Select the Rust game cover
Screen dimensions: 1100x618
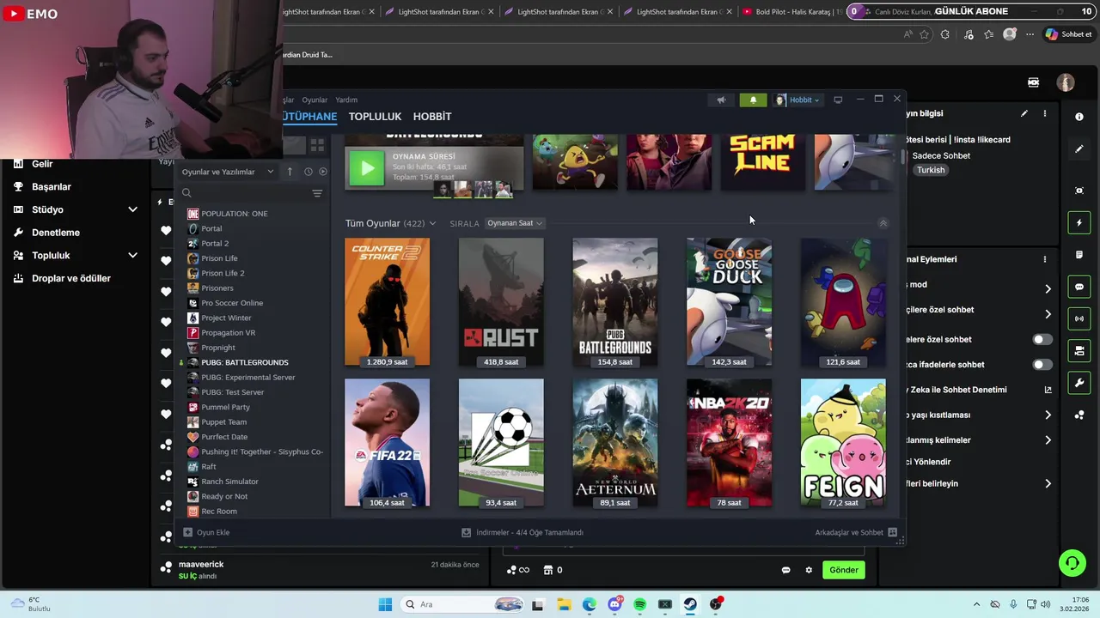pos(501,302)
